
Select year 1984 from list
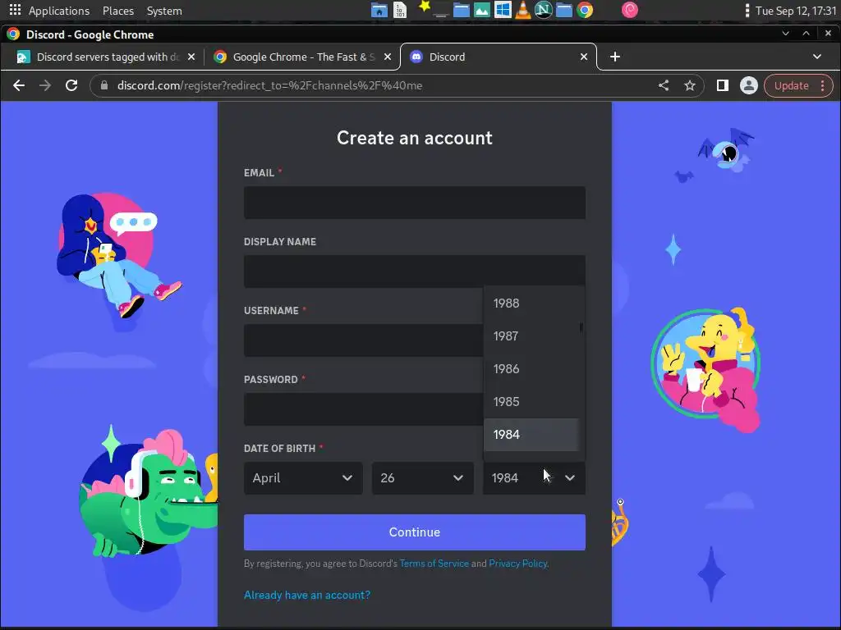click(x=531, y=435)
